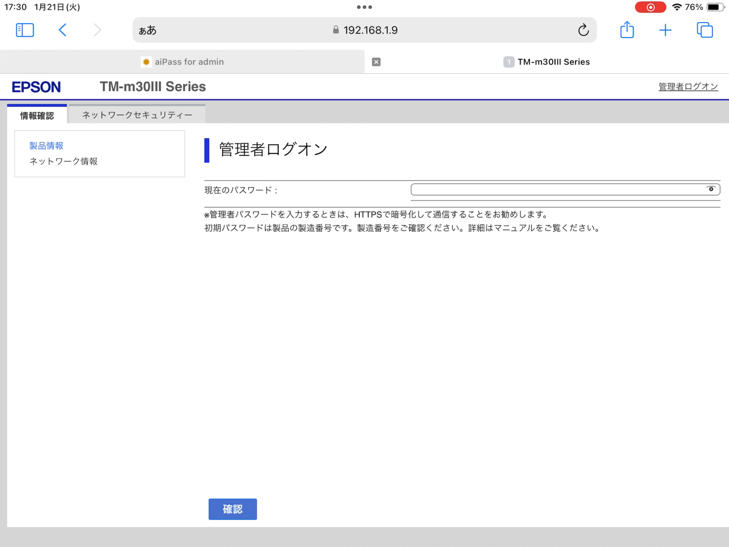This screenshot has height=547, width=729.
Task: Tap the Wi-Fi status icon
Action: click(x=676, y=7)
